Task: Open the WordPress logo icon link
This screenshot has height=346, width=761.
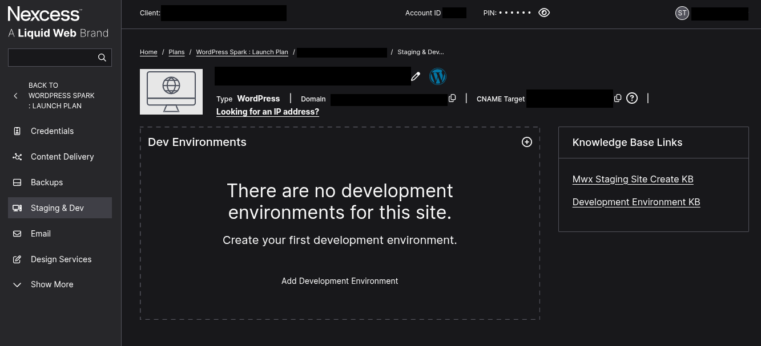Action: [438, 76]
